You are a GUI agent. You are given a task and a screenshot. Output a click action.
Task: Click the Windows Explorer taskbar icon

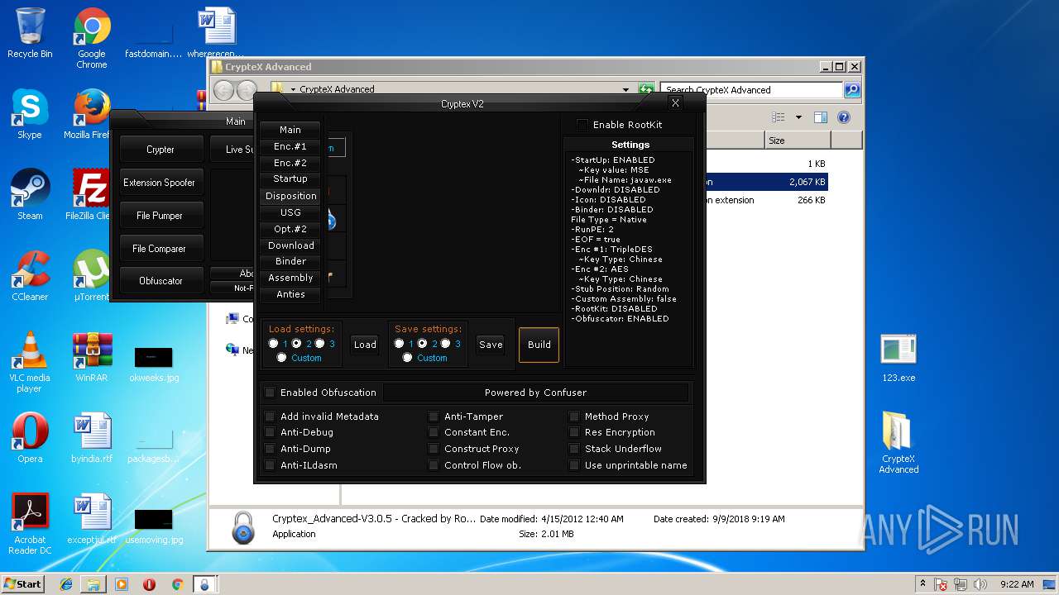(x=93, y=584)
